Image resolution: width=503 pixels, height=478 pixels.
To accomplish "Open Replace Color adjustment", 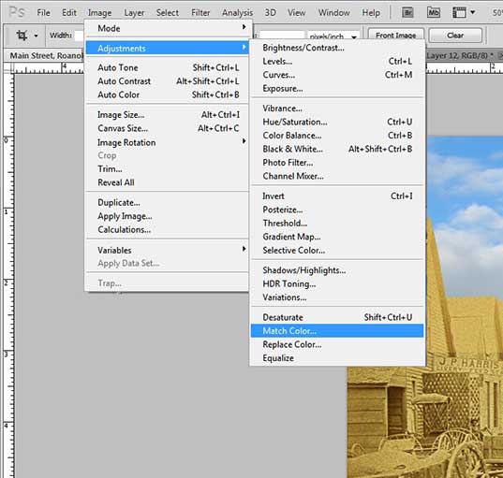I will (x=337, y=344).
